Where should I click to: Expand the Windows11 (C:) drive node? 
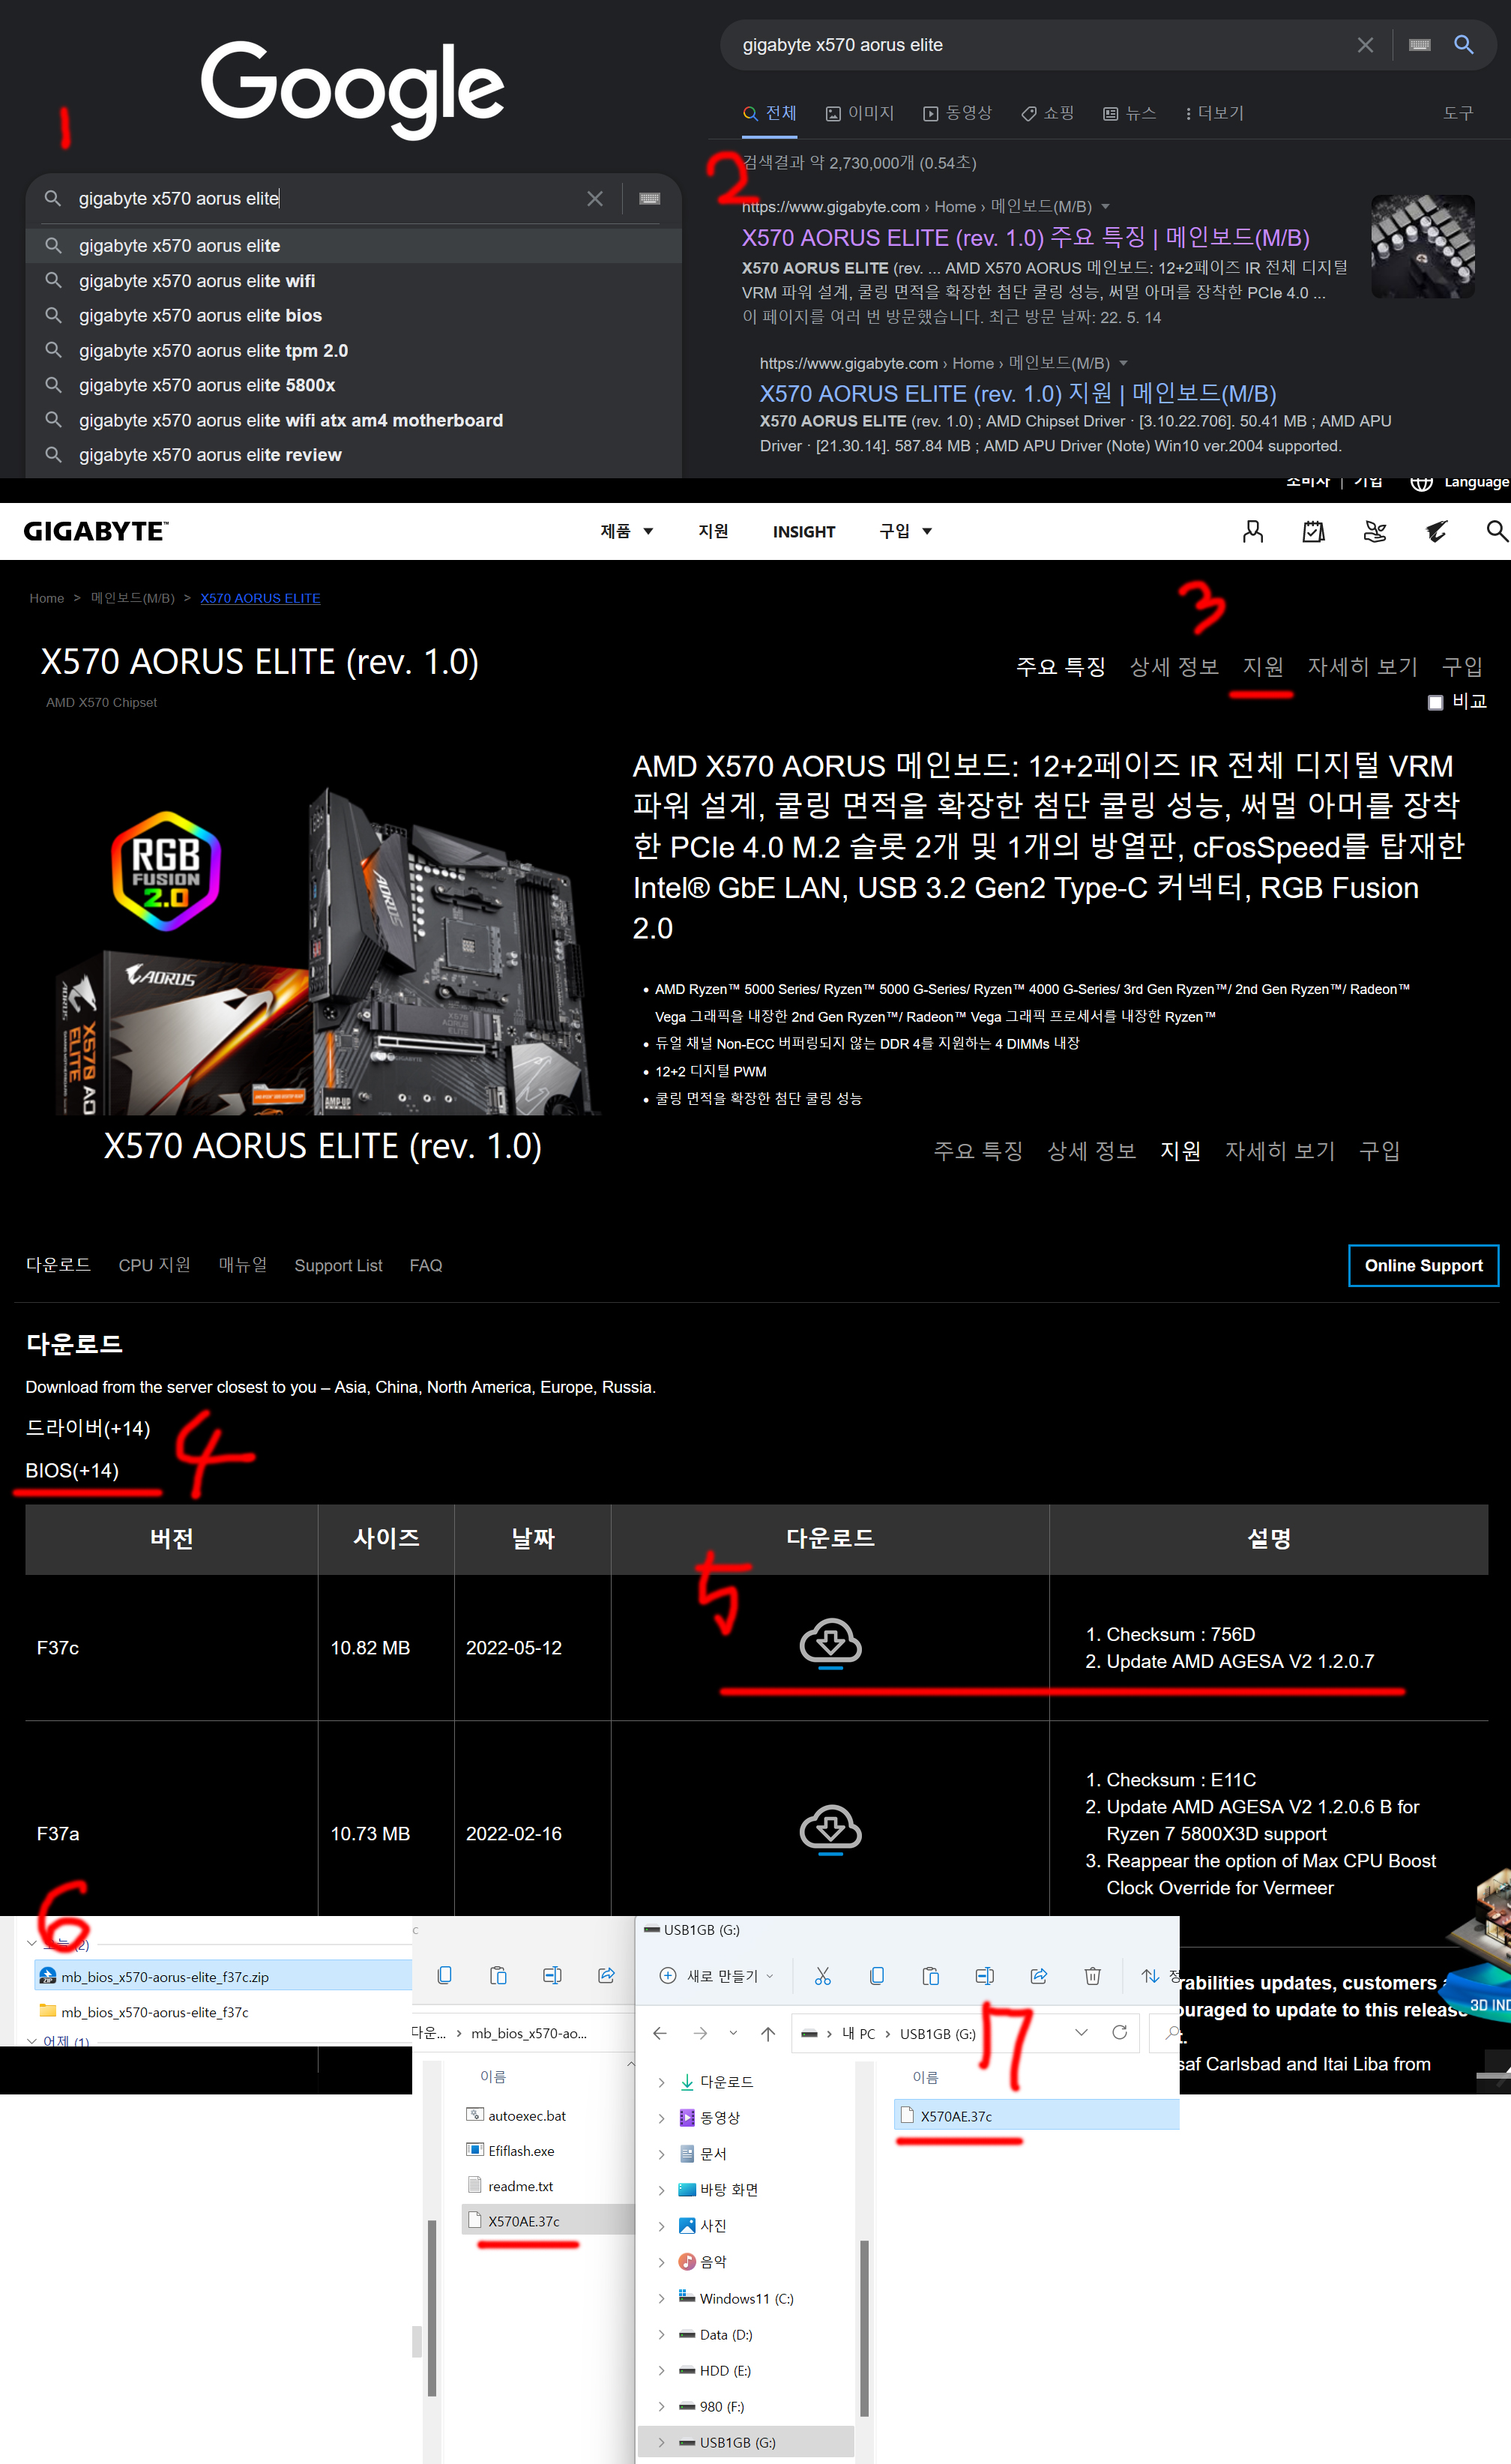[661, 2298]
